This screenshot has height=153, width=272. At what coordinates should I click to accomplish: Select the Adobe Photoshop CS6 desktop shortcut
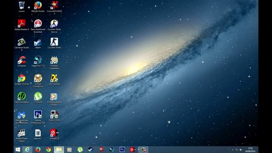coord(38,117)
